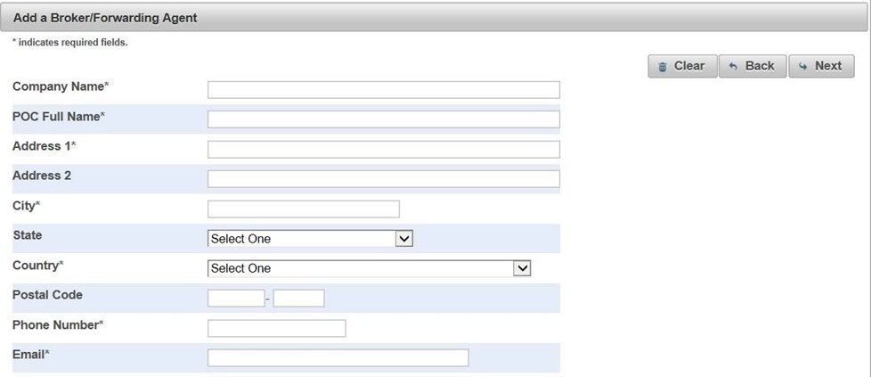The image size is (871, 377).
Task: Click the first Postal Code box
Action: tap(236, 299)
